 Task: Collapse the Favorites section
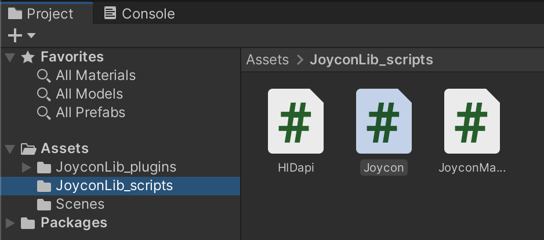point(10,57)
